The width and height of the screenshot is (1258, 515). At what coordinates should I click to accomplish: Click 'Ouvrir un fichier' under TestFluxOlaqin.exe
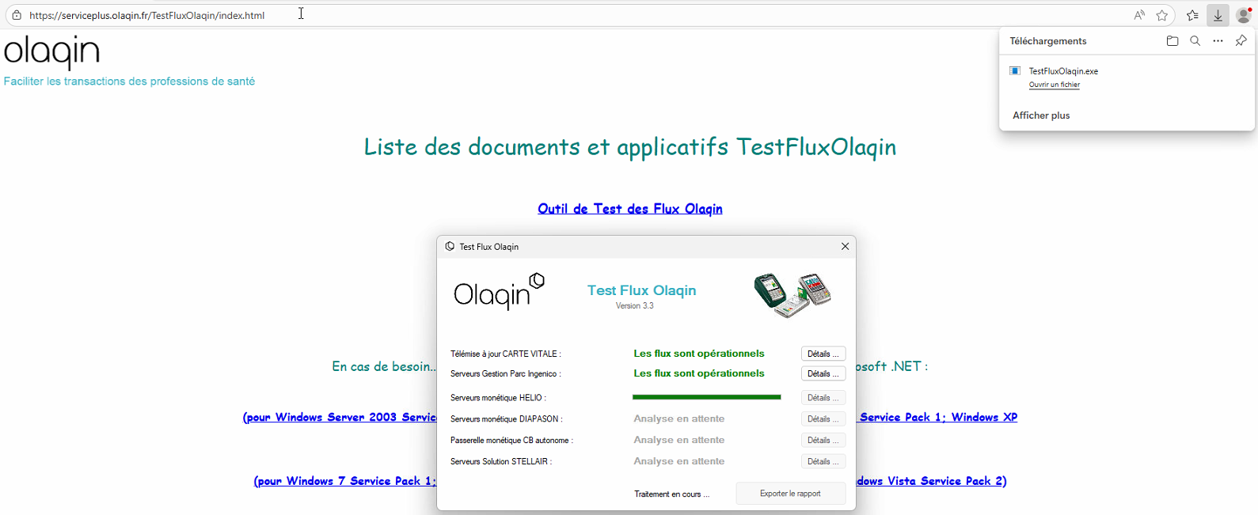click(1054, 85)
